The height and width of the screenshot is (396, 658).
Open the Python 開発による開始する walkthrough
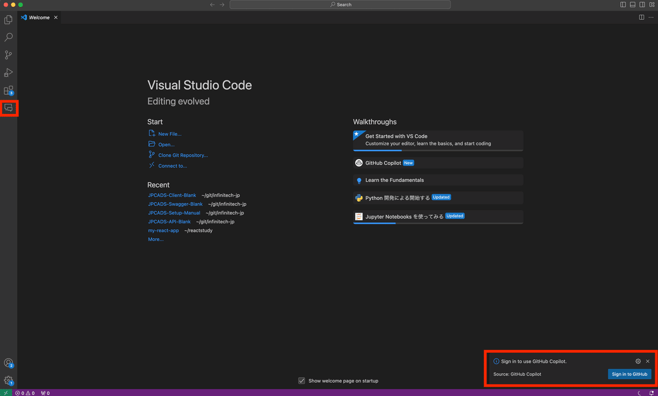click(x=438, y=198)
